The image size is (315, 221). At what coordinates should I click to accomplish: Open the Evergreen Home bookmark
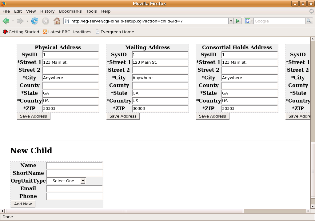click(x=114, y=32)
